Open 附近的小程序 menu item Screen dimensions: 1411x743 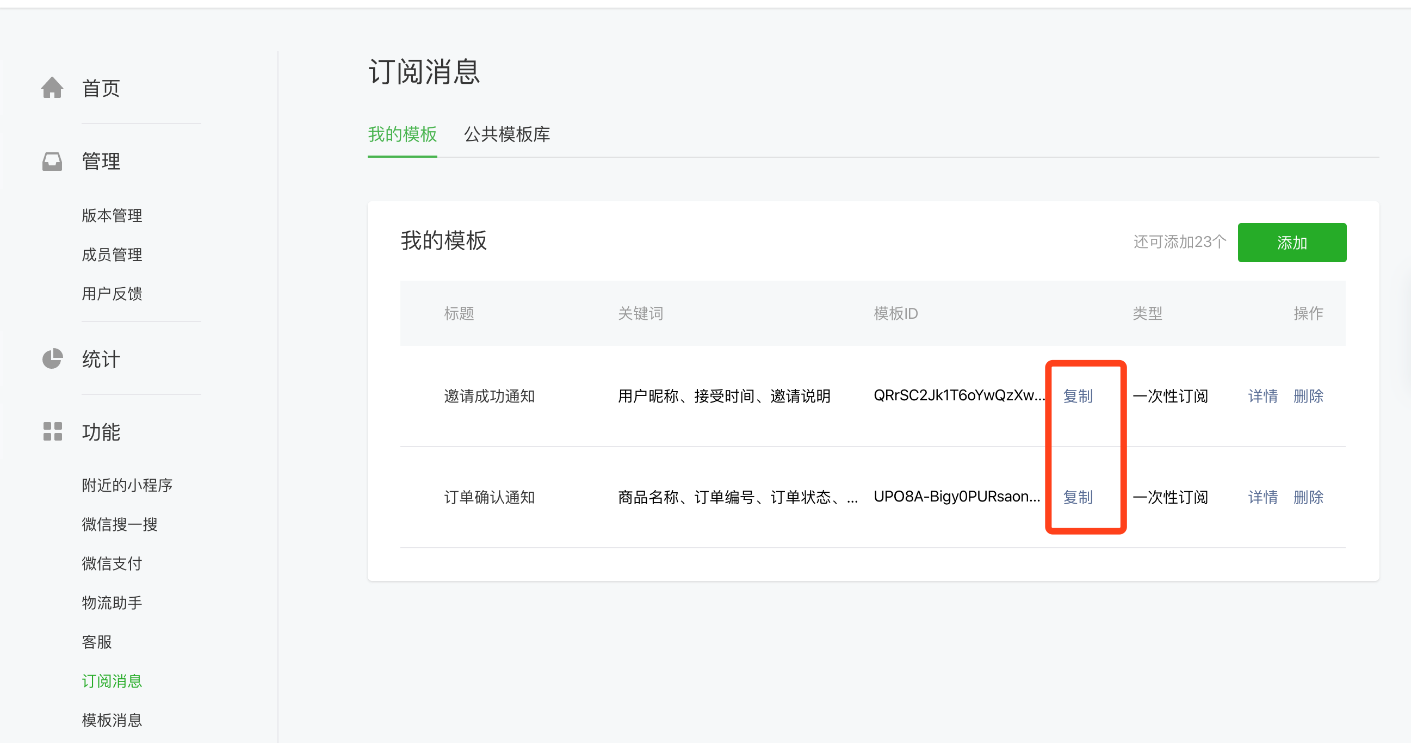pyautogui.click(x=127, y=485)
